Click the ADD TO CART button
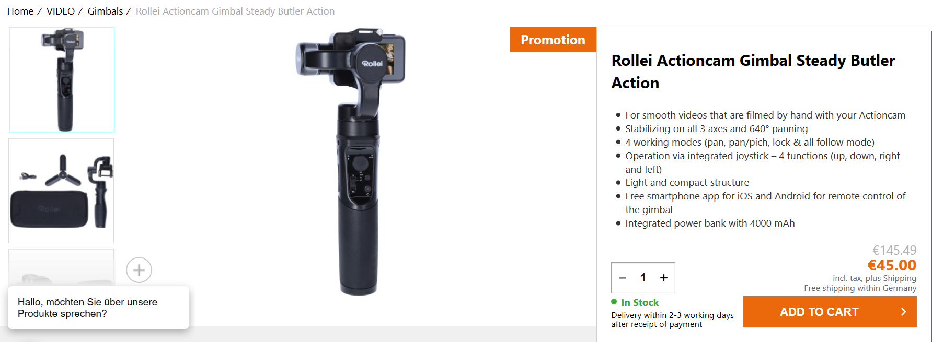The height and width of the screenshot is (342, 932). (x=830, y=312)
